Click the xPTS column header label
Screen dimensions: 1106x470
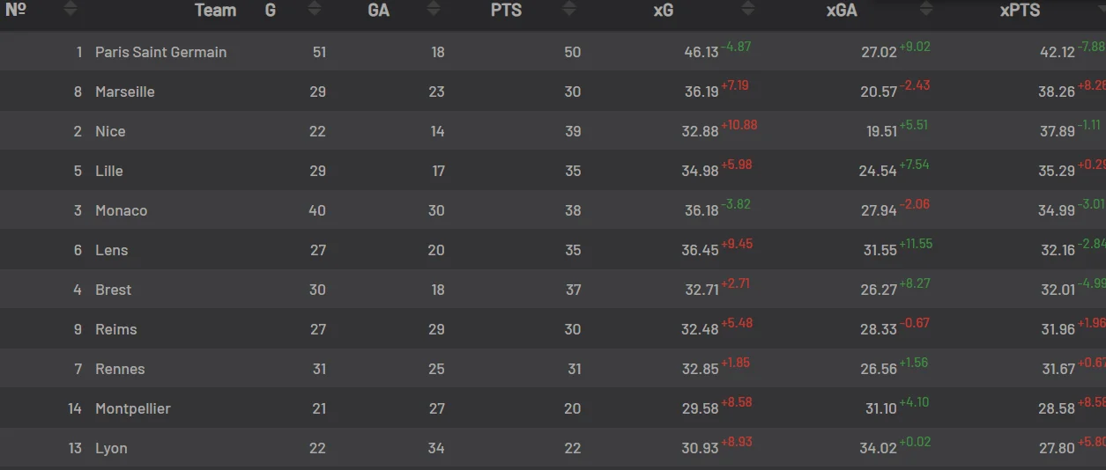click(1020, 11)
